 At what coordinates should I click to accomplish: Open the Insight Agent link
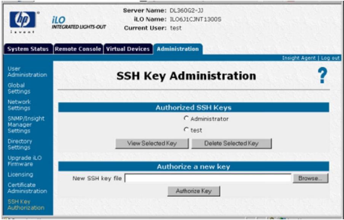[299, 58]
